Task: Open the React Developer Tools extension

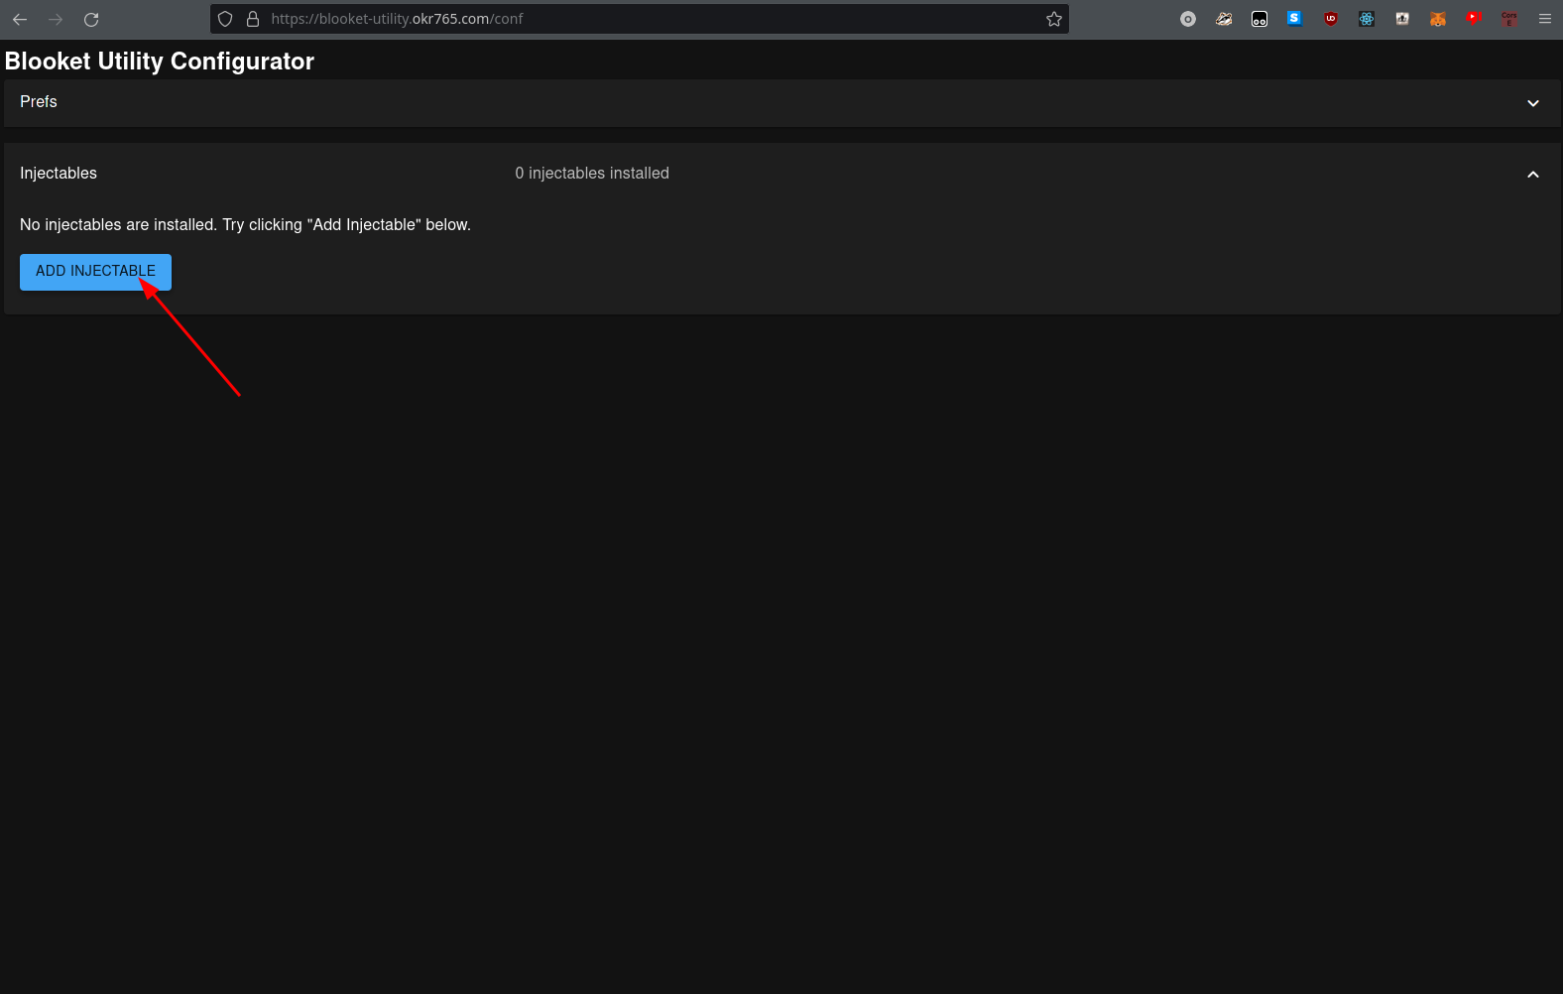Action: pos(1367,19)
